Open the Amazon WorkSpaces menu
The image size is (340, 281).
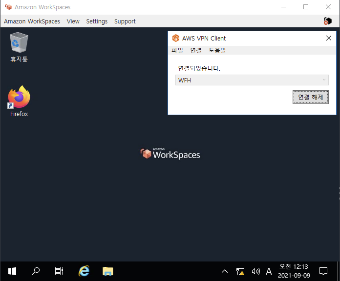[32, 21]
